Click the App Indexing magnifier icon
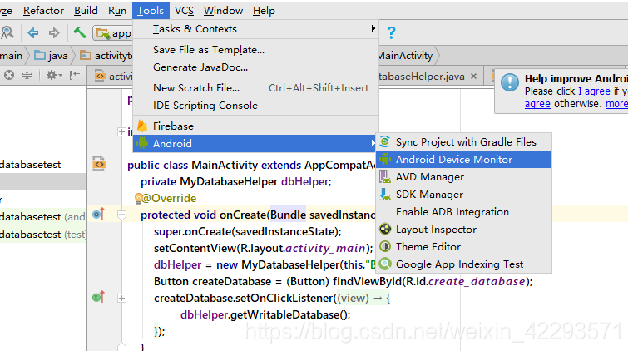Image resolution: width=628 pixels, height=351 pixels. (385, 264)
